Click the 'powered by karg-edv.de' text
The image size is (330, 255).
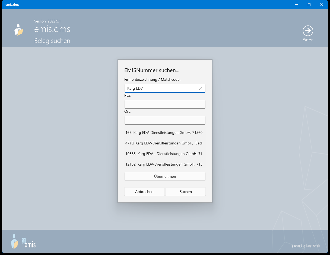pos(306,246)
